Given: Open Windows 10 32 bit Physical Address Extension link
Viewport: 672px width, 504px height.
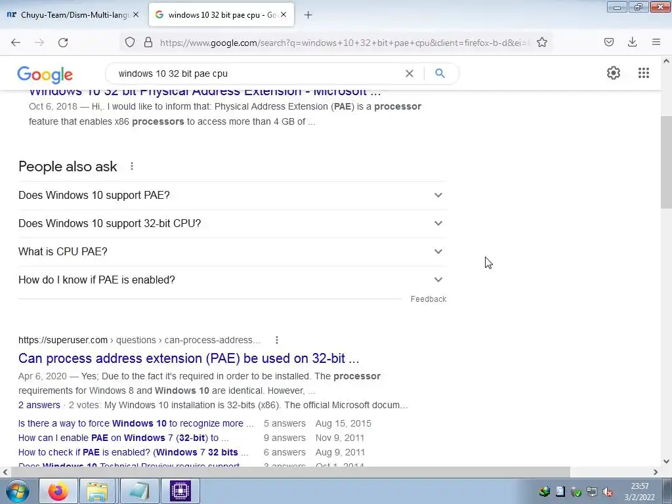Looking at the screenshot, I should (205, 92).
